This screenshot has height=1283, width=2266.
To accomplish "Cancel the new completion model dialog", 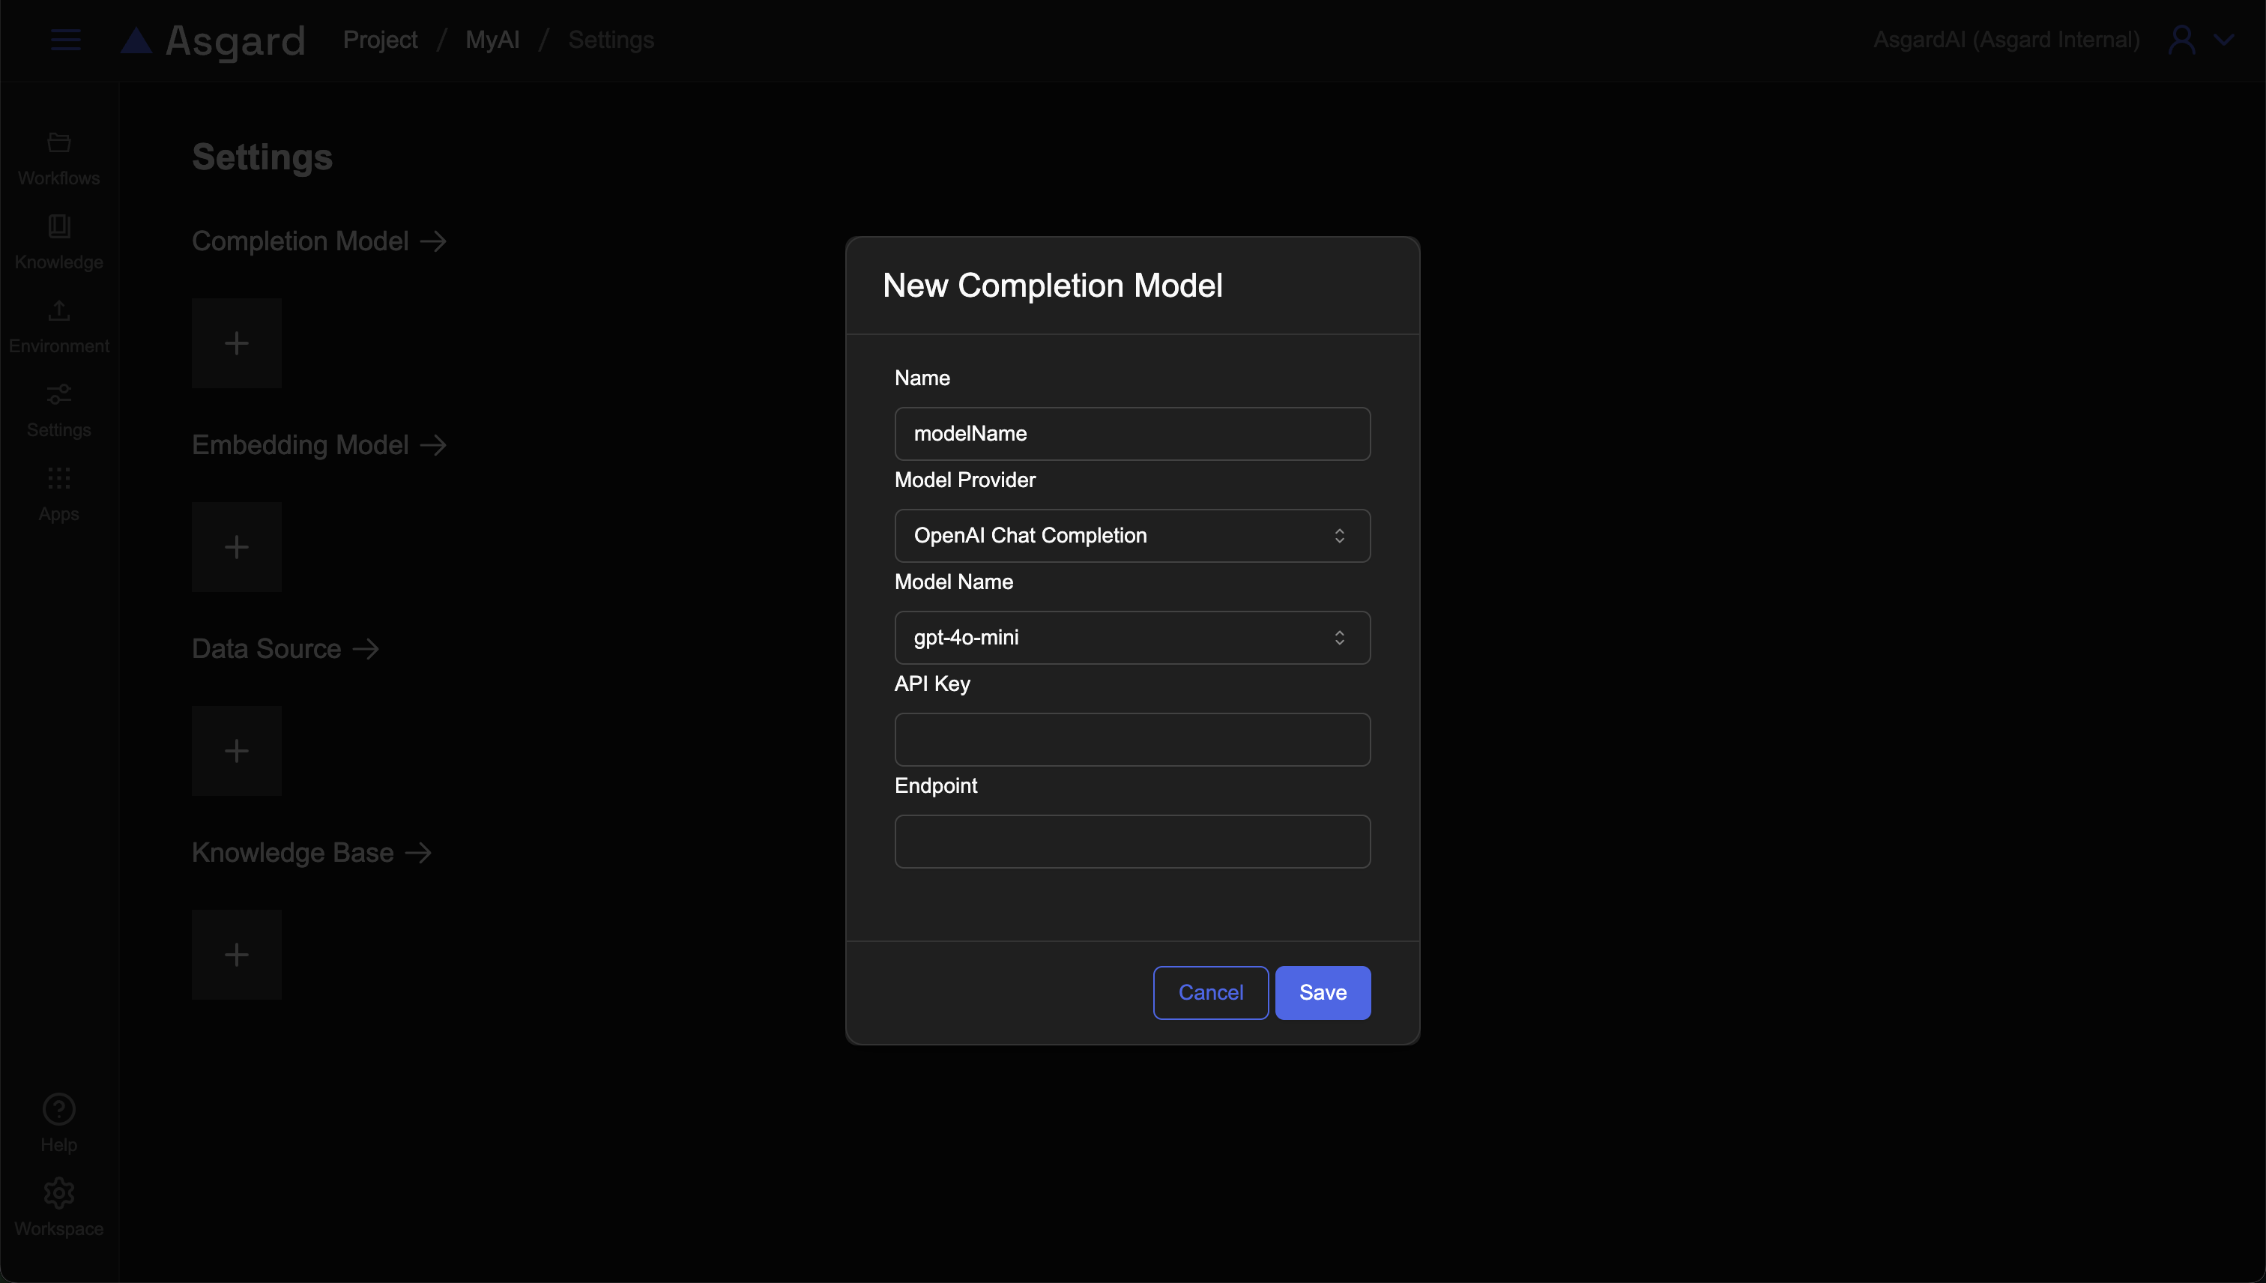I will (x=1210, y=992).
